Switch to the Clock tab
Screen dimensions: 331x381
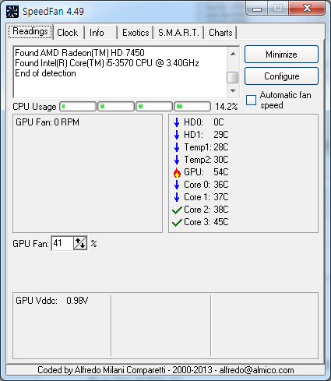pyautogui.click(x=68, y=33)
